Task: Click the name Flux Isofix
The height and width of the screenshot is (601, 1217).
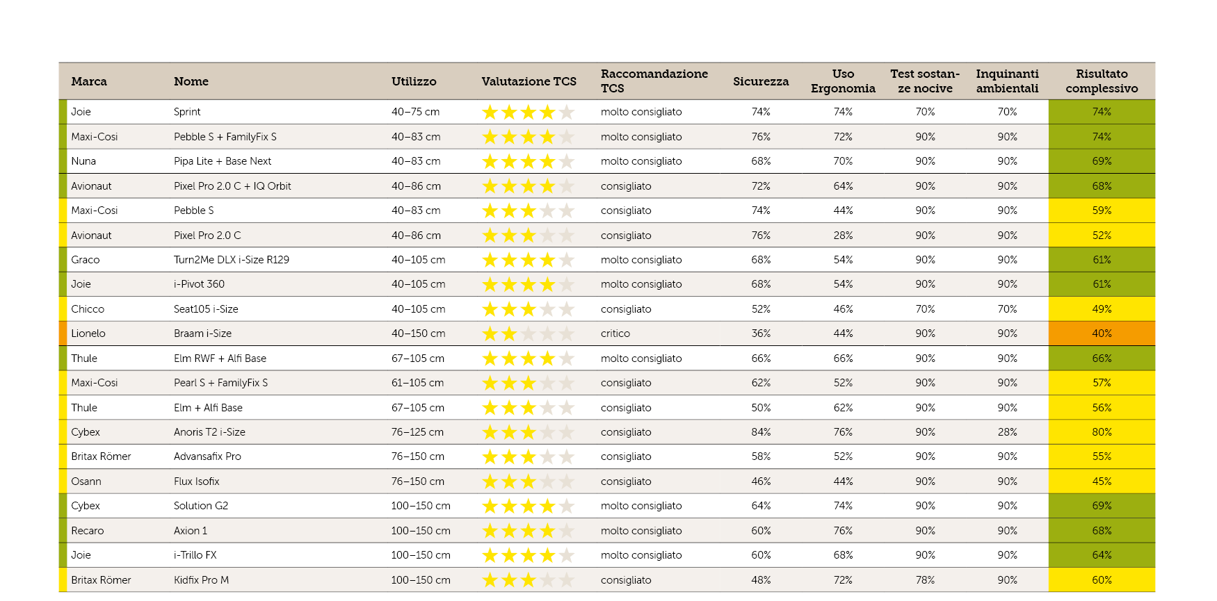Action: tap(197, 481)
